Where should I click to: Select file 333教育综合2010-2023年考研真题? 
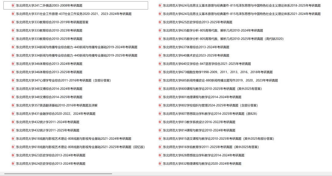coord(49,30)
